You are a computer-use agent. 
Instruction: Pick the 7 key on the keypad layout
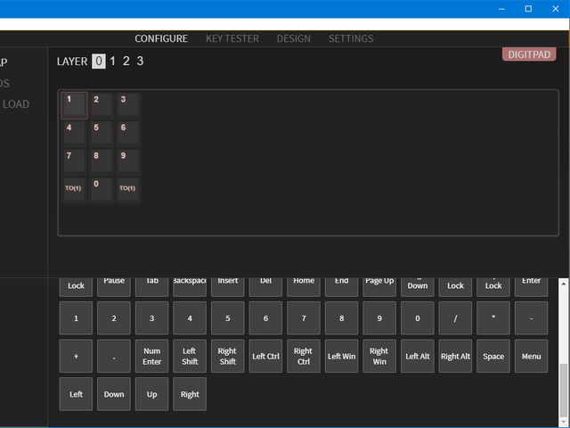pos(74,160)
